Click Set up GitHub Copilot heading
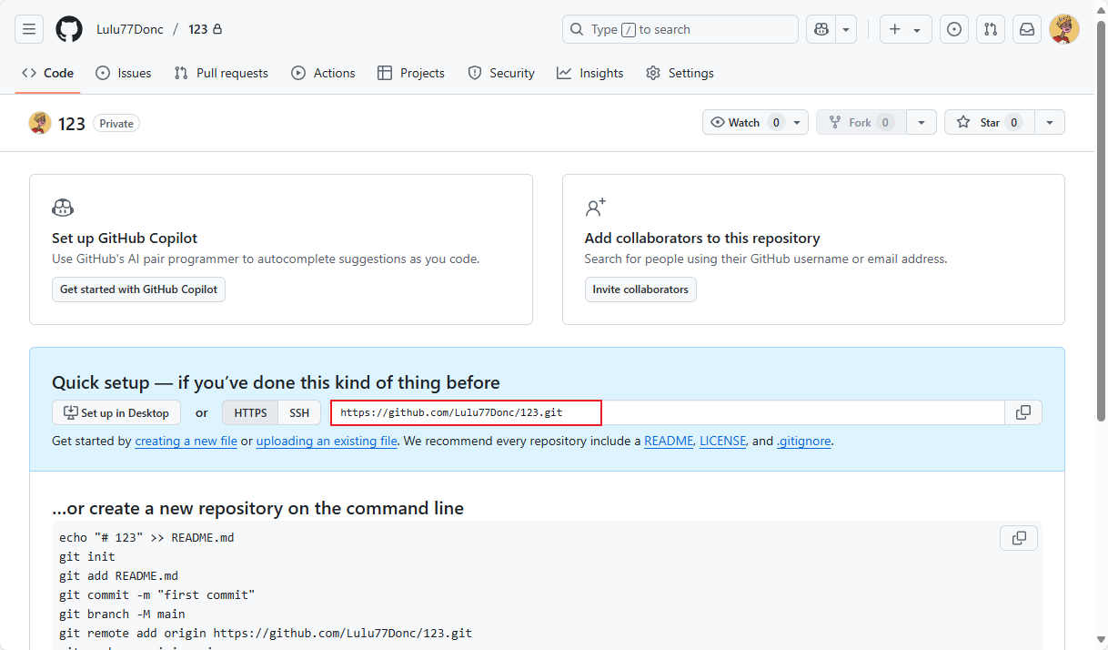 click(x=125, y=238)
